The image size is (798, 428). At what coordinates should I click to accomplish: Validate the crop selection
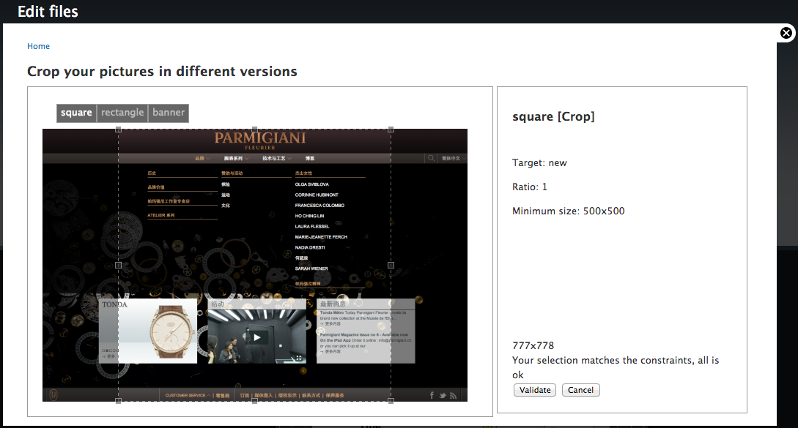[x=535, y=390]
